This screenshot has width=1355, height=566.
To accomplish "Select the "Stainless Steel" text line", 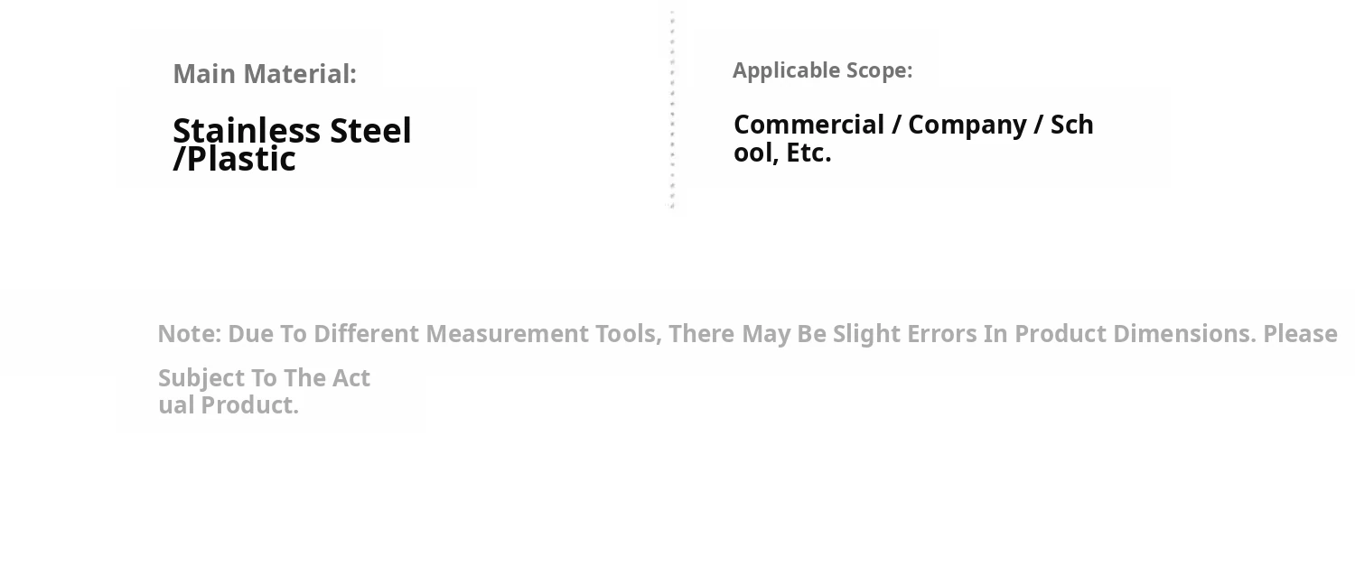I will coord(292,131).
